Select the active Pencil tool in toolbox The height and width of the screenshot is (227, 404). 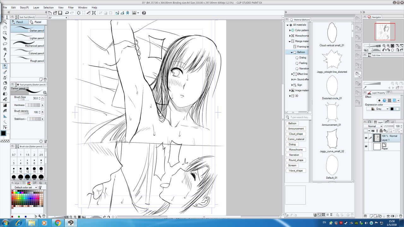click(x=5, y=66)
